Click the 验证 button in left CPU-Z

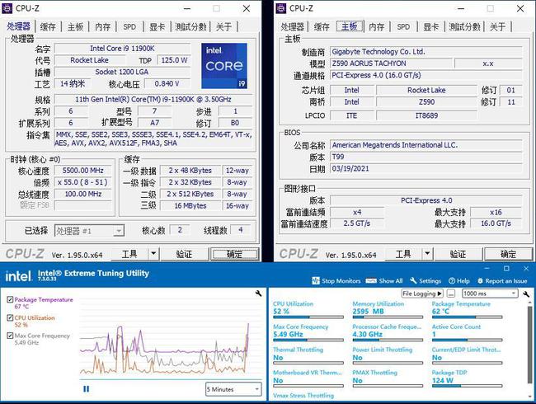(x=184, y=254)
